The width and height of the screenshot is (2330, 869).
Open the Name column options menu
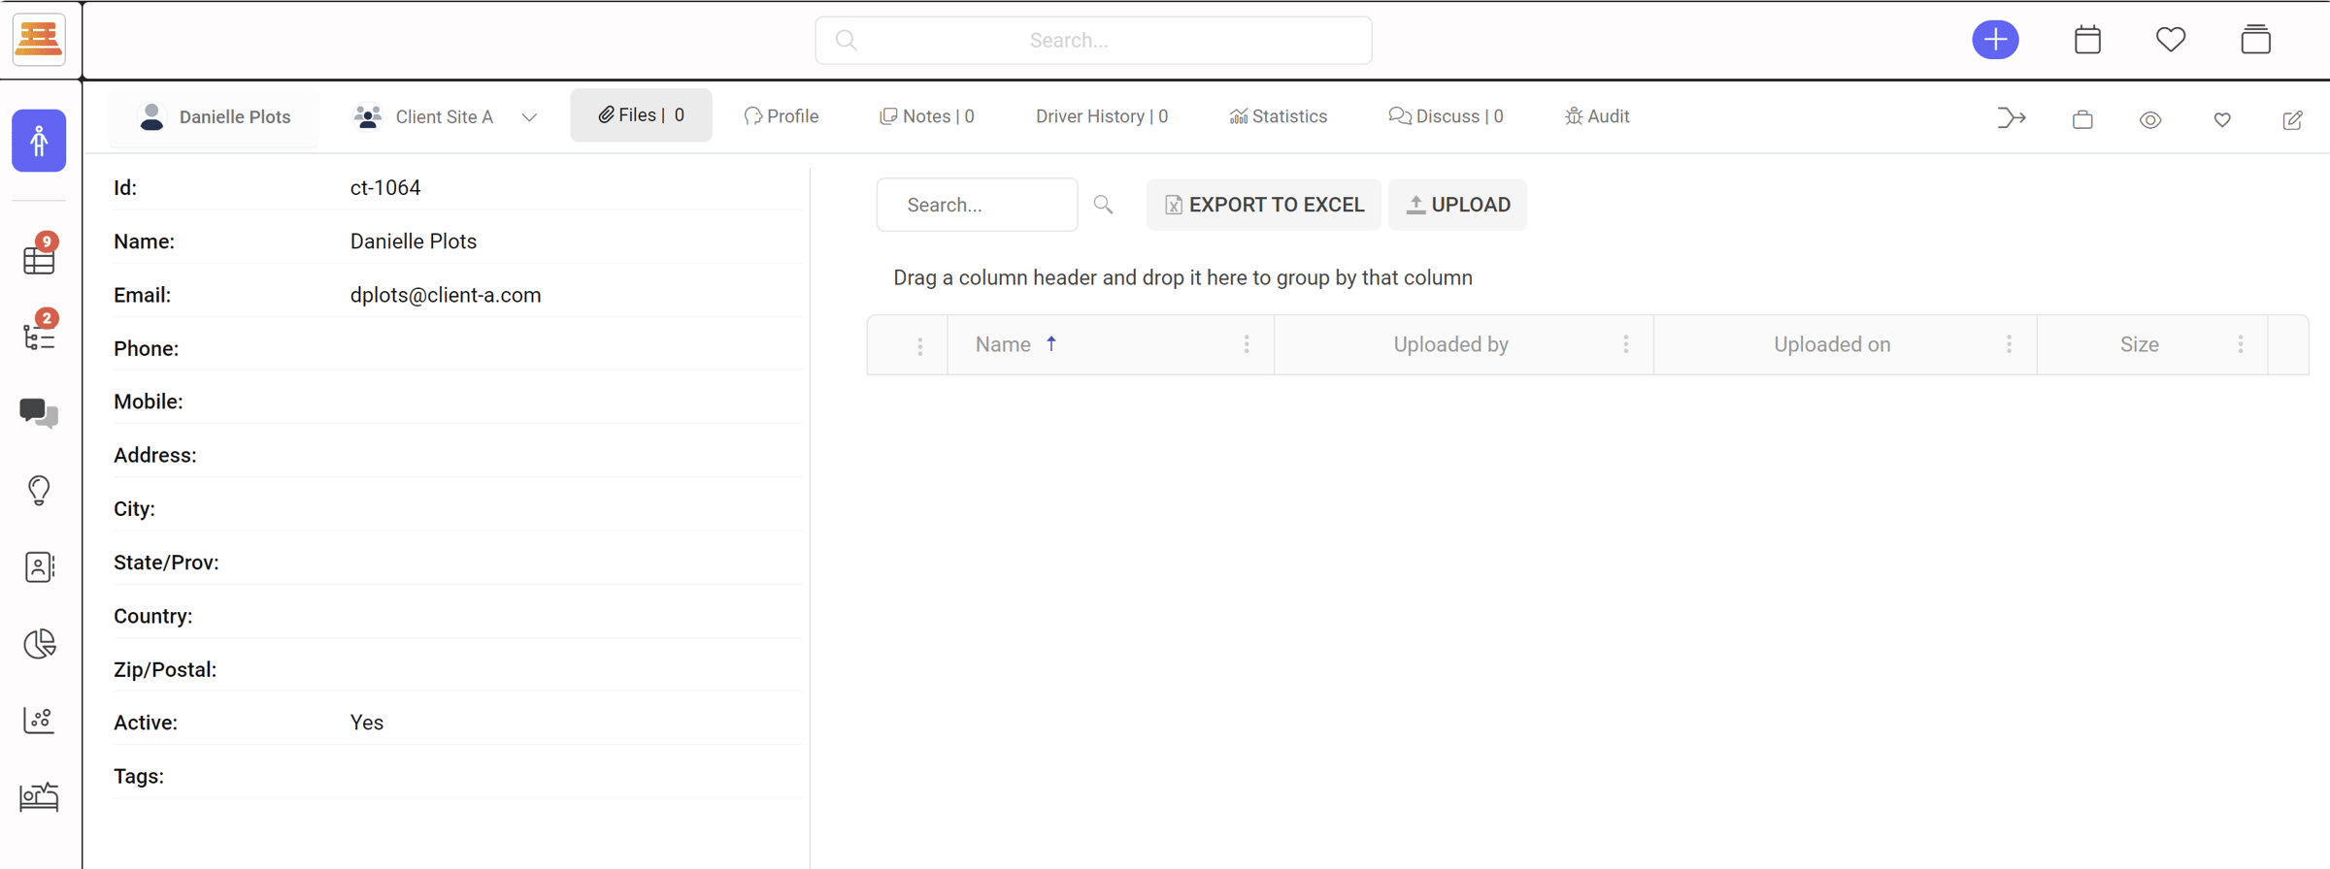pos(1247,344)
